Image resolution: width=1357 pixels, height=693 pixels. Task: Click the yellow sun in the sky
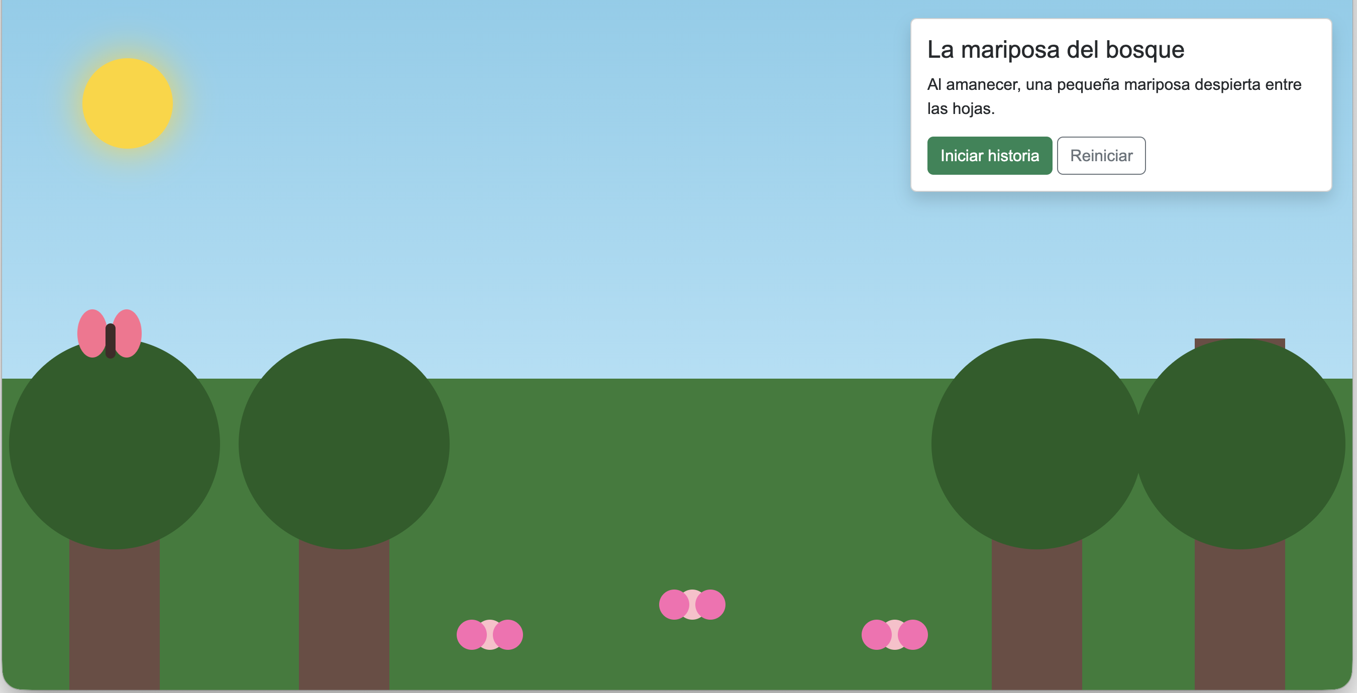pos(128,103)
